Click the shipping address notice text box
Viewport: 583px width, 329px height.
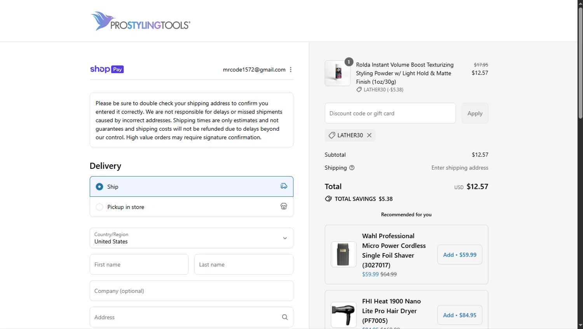tap(192, 120)
